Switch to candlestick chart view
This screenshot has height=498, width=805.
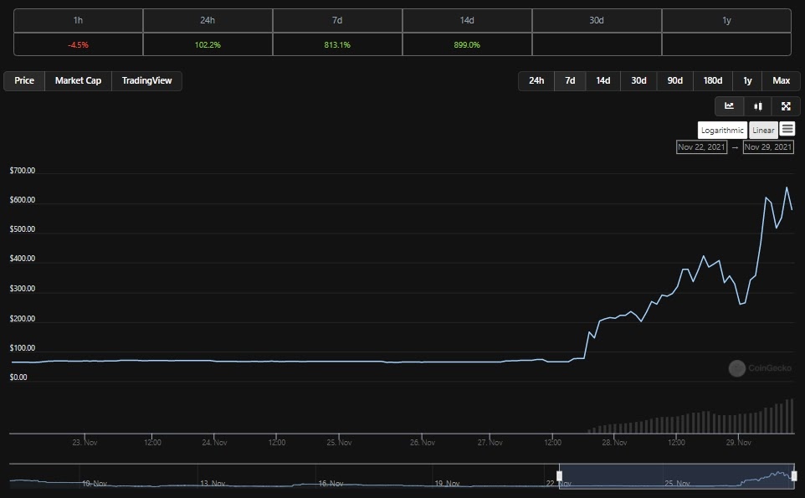point(757,106)
